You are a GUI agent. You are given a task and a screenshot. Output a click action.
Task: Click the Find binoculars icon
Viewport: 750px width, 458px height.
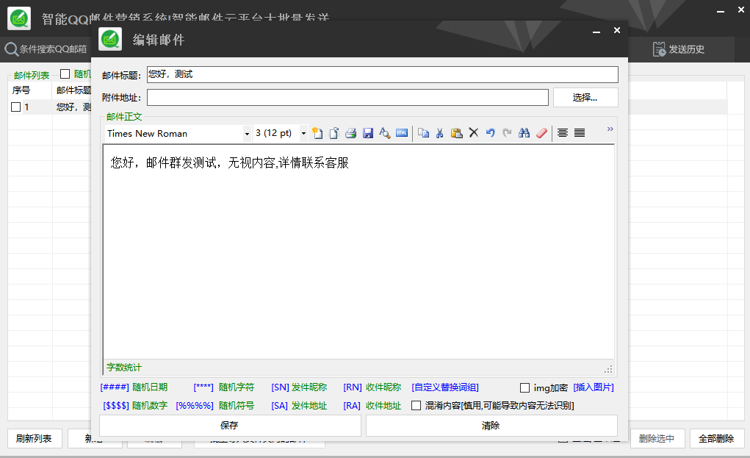click(x=524, y=133)
